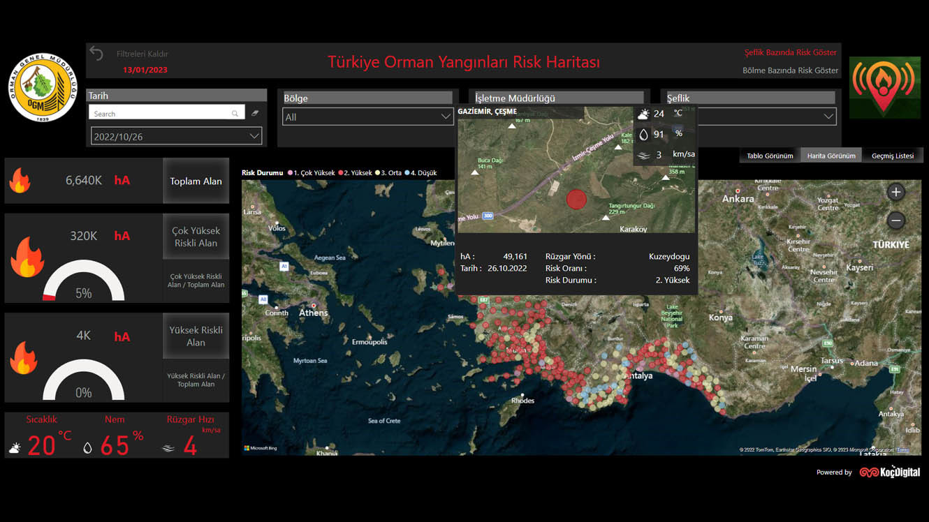The image size is (929, 522).
Task: Open the Geçmiş Listesi tab
Action: [892, 156]
